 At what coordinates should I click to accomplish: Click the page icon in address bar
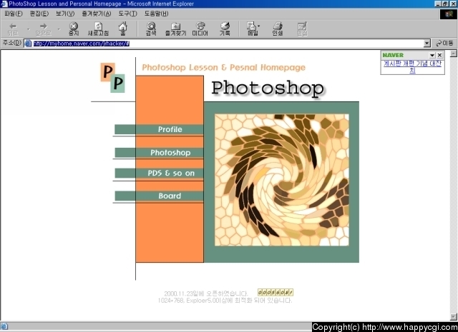pos(28,44)
